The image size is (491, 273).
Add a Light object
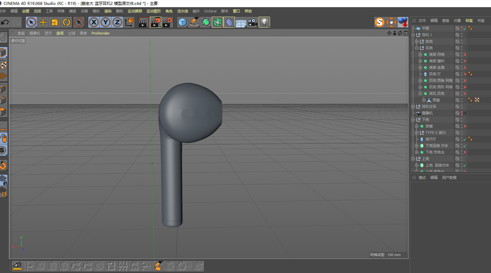click(264, 22)
